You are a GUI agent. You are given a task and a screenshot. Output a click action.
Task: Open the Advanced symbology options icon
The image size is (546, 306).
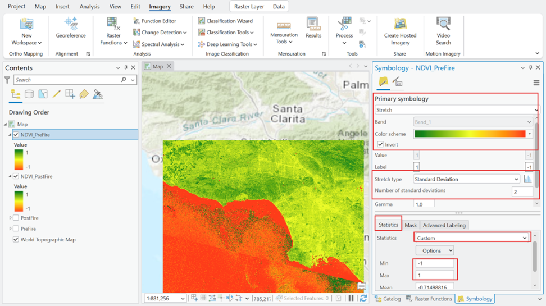(x=397, y=82)
